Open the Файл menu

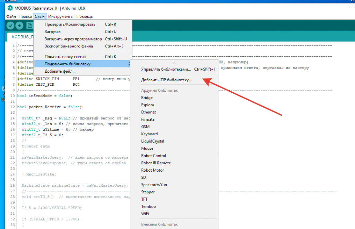tap(11, 17)
